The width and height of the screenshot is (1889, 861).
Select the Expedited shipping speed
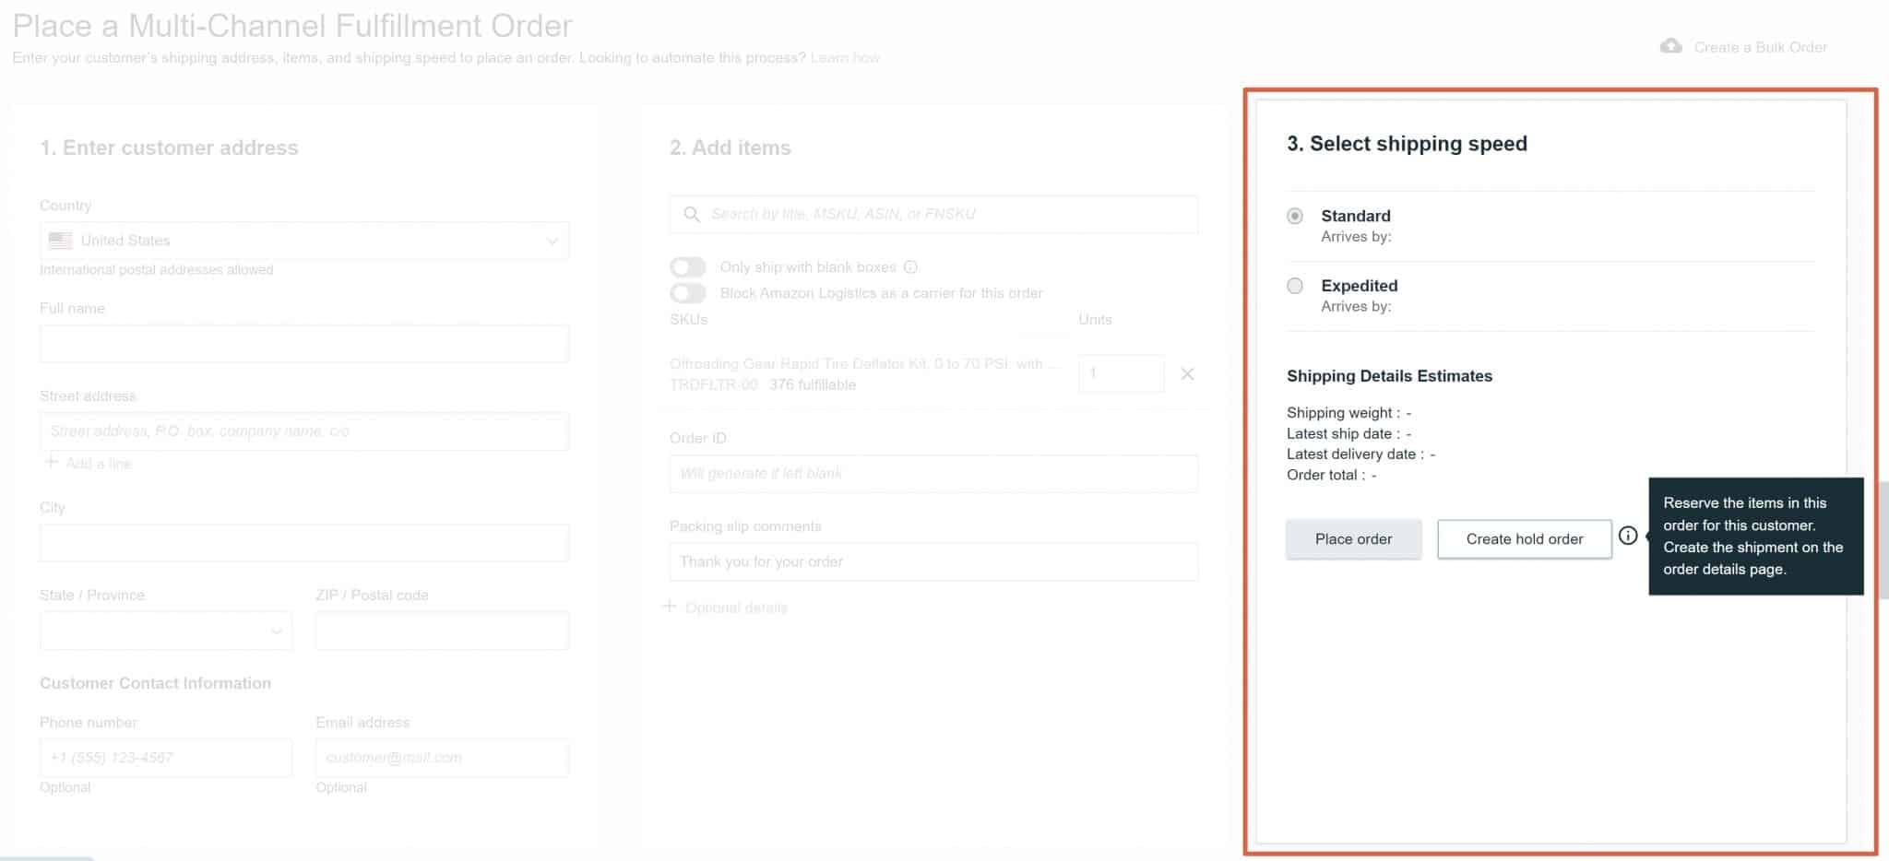tap(1295, 286)
